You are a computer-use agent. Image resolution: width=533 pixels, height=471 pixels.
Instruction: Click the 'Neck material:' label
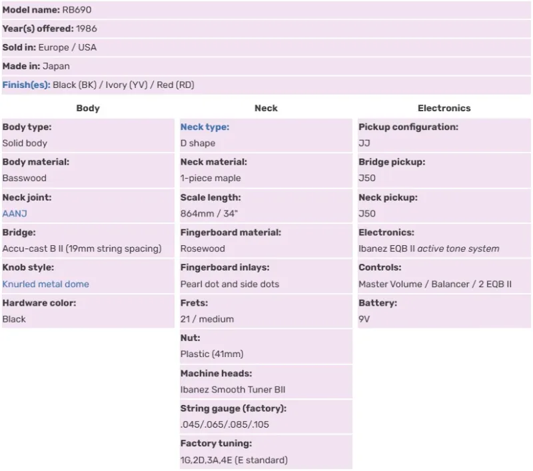[214, 162]
